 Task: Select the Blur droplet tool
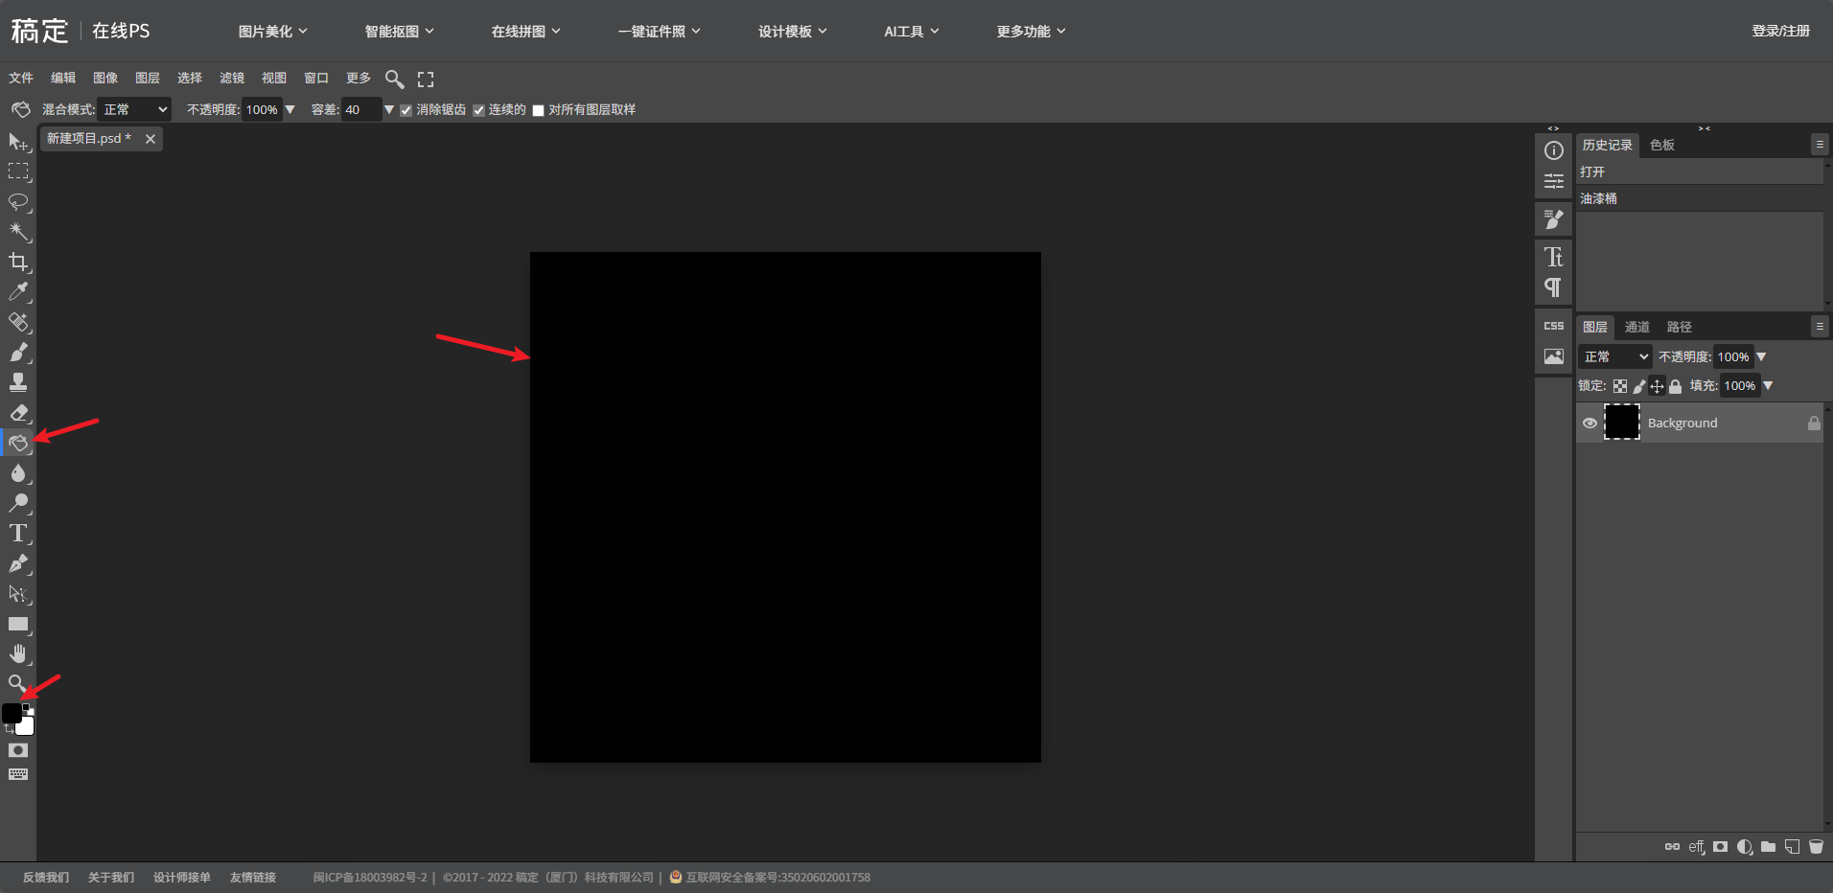(x=18, y=473)
